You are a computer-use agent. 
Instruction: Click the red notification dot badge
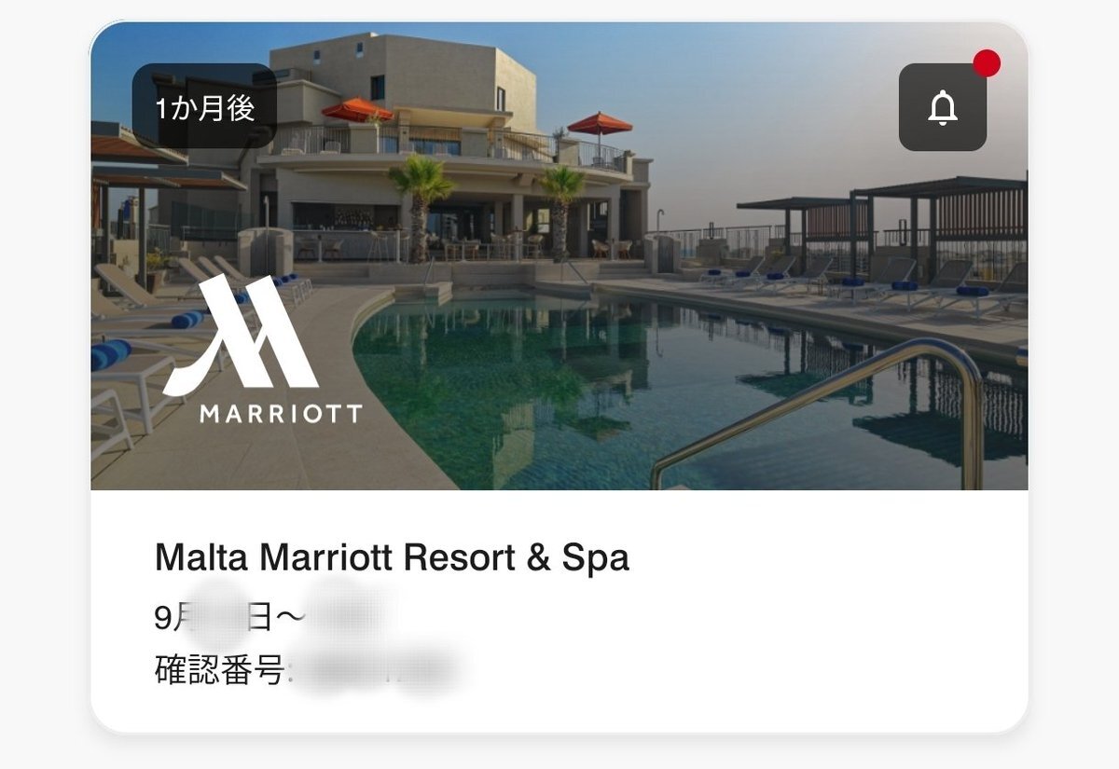point(987,63)
